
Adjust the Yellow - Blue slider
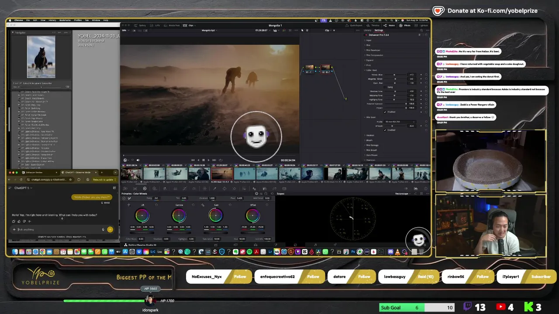point(395,75)
